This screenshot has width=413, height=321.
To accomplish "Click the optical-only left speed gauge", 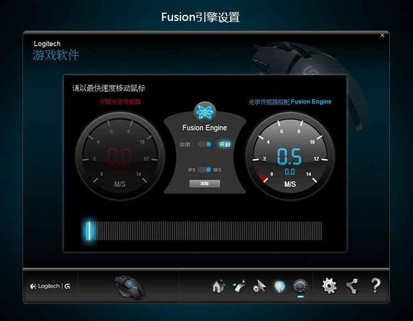I will coord(120,155).
